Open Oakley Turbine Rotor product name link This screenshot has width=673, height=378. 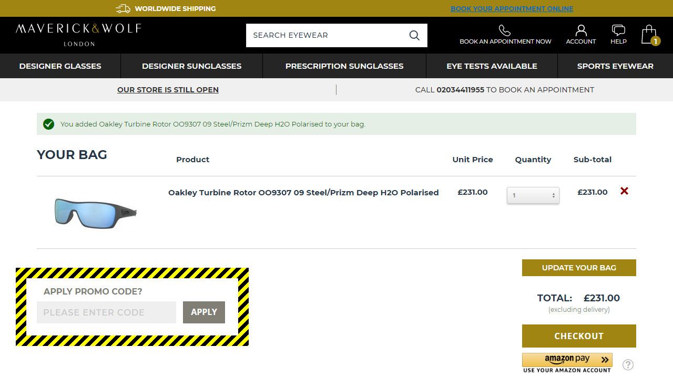pos(303,193)
